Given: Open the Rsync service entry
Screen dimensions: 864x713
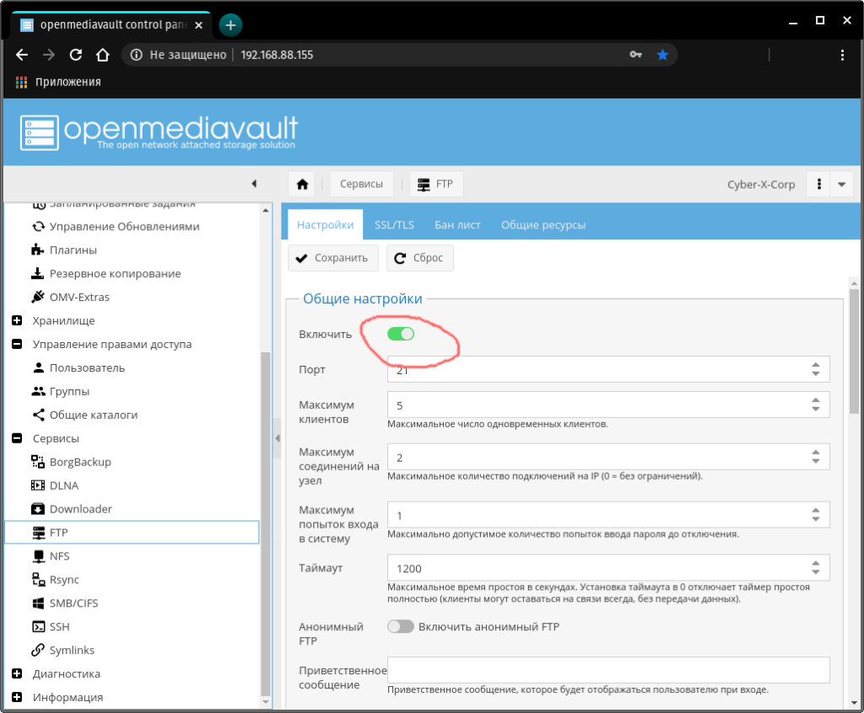Looking at the screenshot, I should click(x=64, y=580).
